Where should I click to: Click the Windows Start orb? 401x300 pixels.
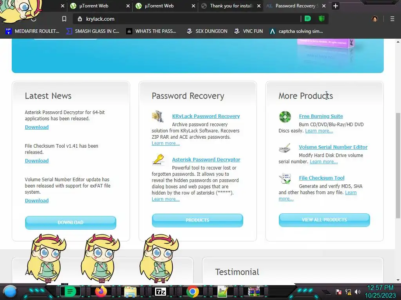pyautogui.click(x=10, y=292)
